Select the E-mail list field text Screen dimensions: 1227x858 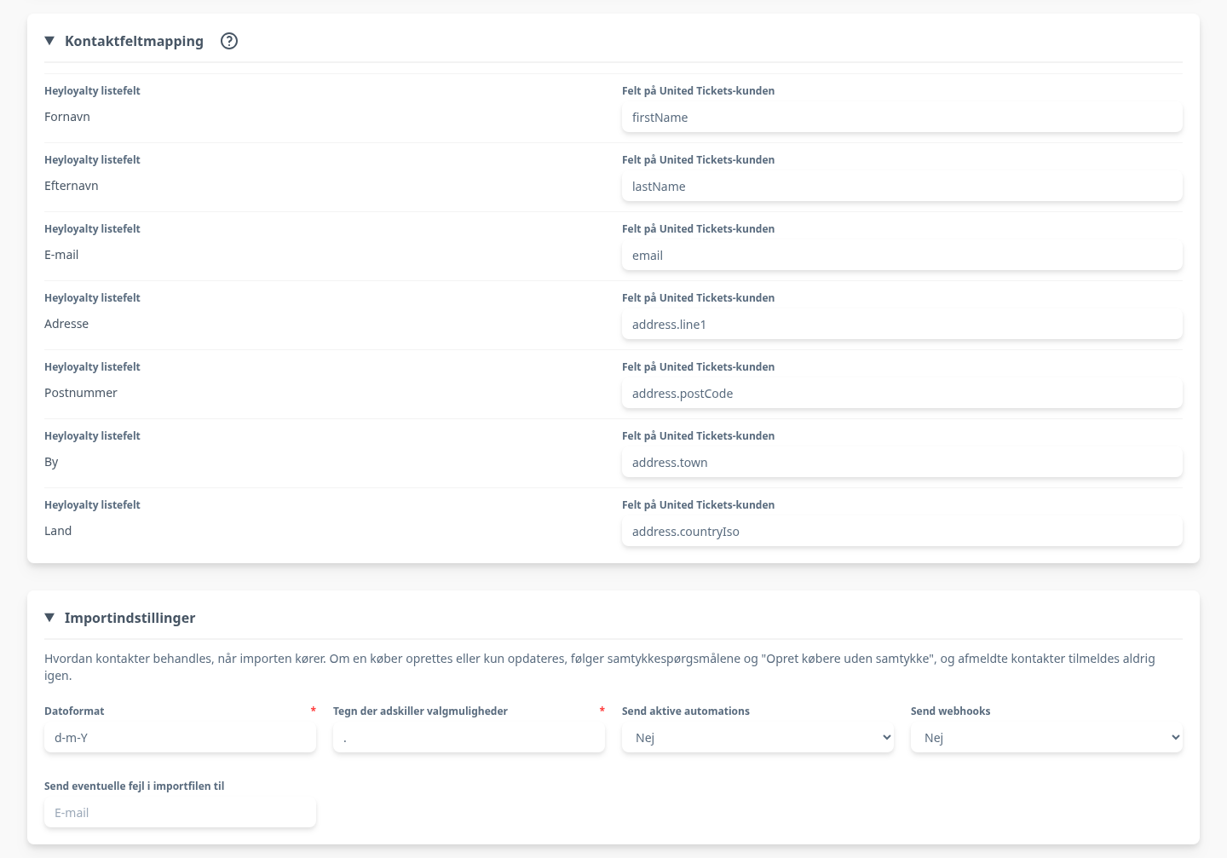61,255
